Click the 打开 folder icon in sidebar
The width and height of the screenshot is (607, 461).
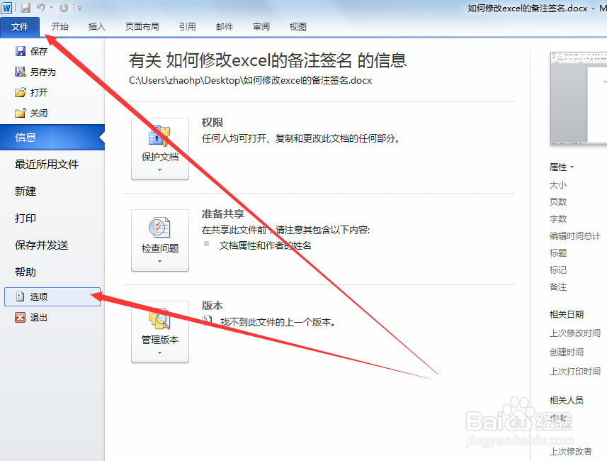tap(20, 92)
